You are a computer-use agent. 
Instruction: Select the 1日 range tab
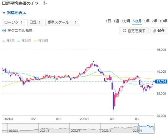(108, 21)
